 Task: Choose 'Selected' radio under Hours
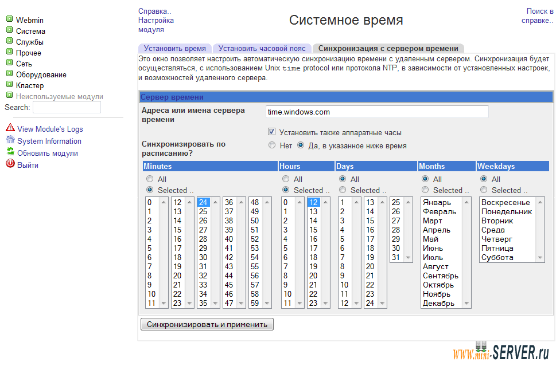pos(286,190)
